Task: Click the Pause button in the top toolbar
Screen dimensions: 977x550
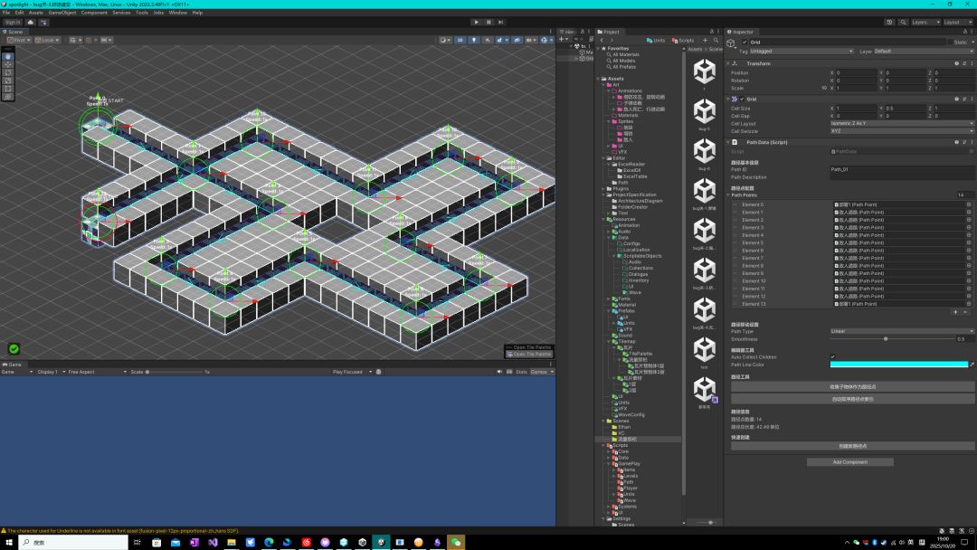Action: click(x=488, y=23)
